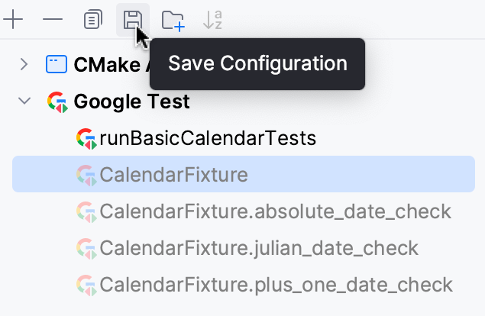485x316 pixels.
Task: Click the New Folder icon in the toolbar
Action: click(173, 21)
